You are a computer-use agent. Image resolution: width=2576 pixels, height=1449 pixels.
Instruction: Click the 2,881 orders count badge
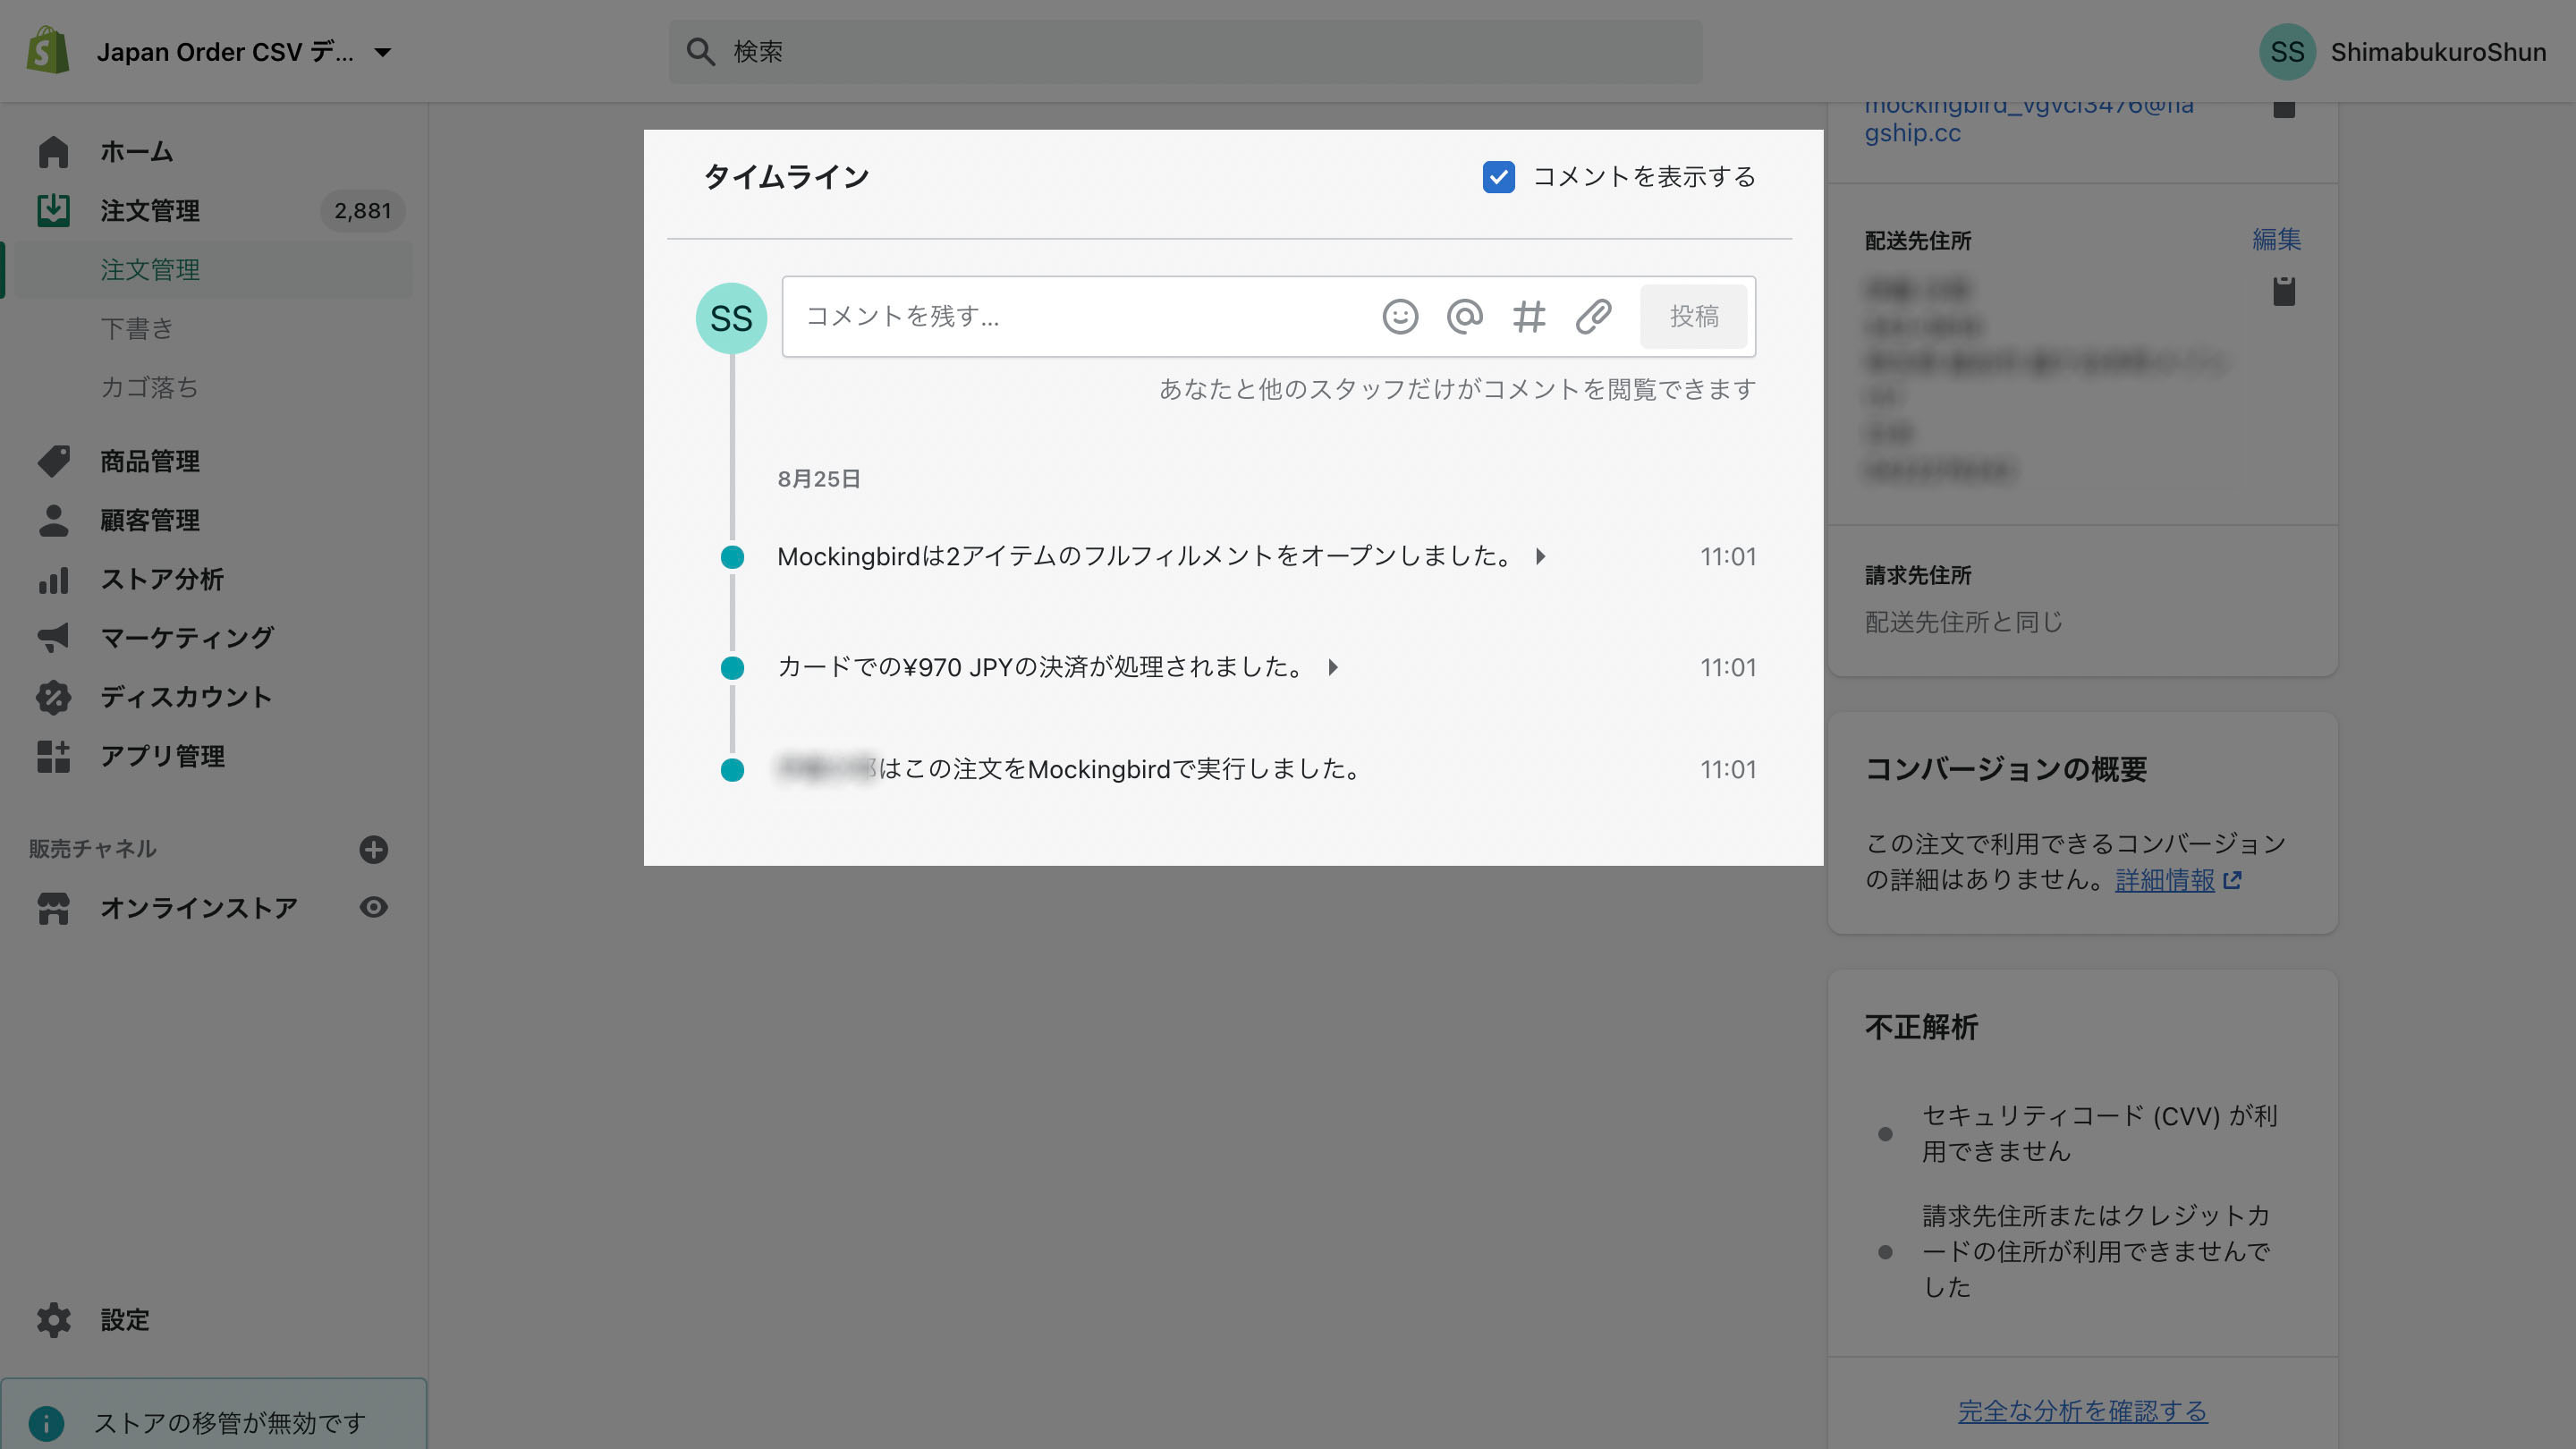point(362,211)
